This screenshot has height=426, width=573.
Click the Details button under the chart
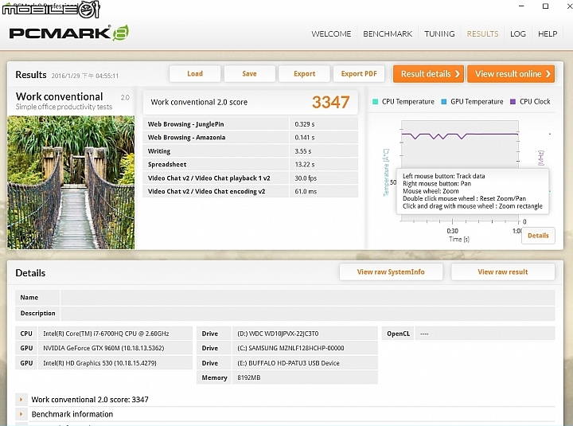[x=538, y=236]
